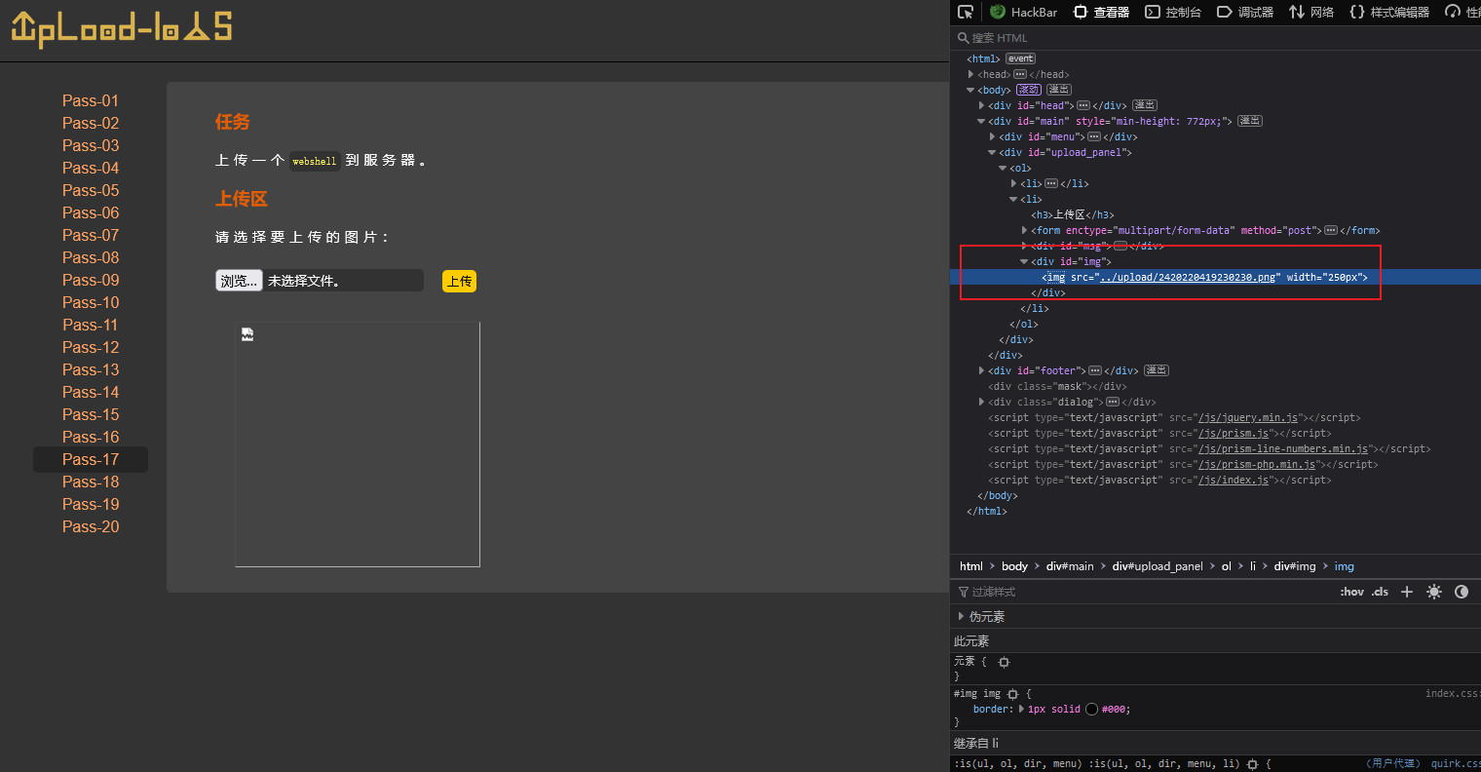The image size is (1481, 772).
Task: Open the 样式编辑器 style editor tab
Action: (x=1389, y=12)
